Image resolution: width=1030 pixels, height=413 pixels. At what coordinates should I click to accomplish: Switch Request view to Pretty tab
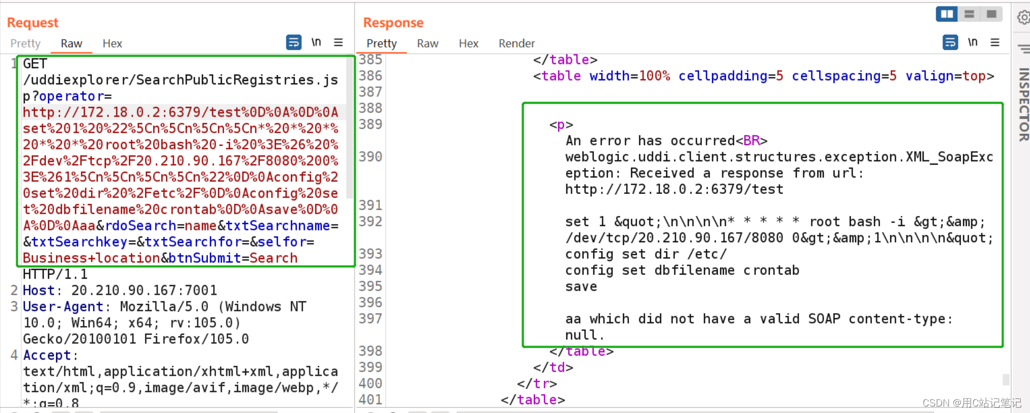click(25, 43)
